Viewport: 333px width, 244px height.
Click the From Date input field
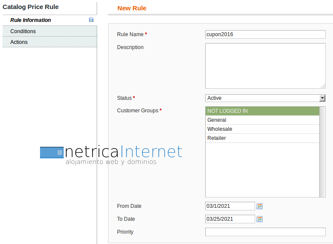pos(230,206)
